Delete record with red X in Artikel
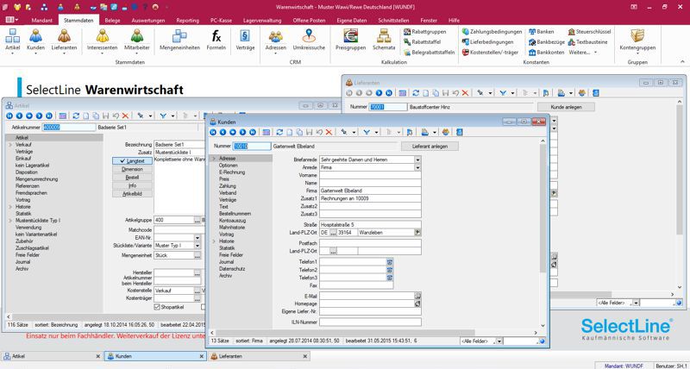 pos(125,116)
